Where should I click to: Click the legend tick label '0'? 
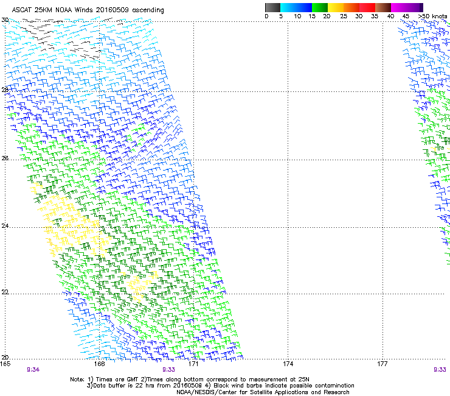pos(266,16)
